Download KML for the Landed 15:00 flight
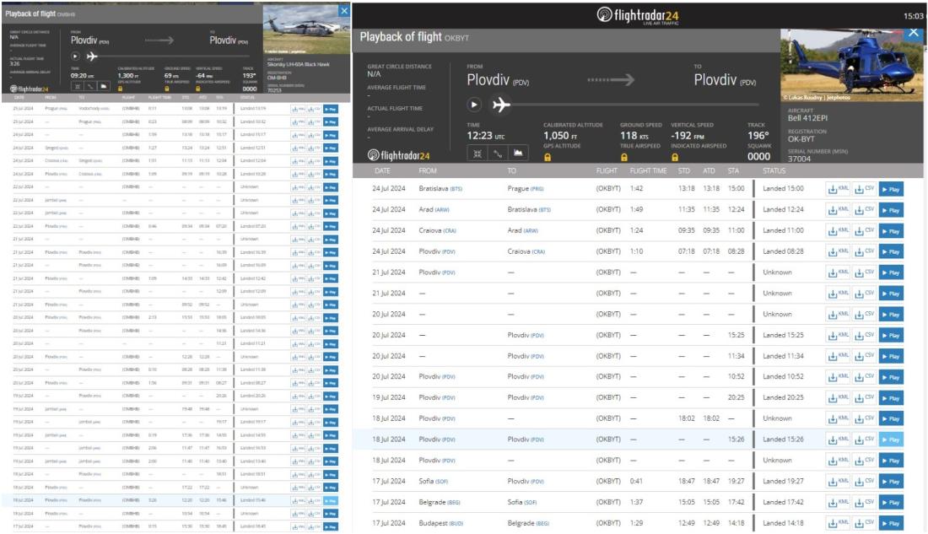Viewport: 928px width, 534px height. [838, 190]
